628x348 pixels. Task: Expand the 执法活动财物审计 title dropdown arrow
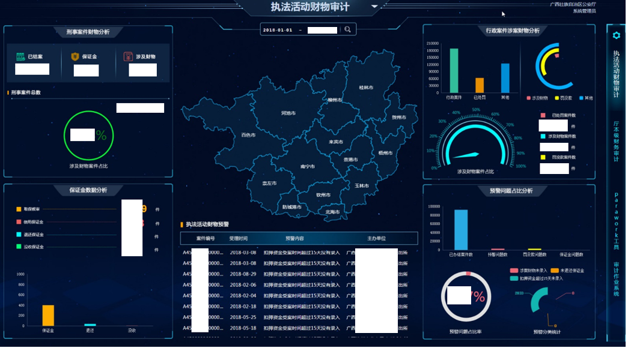click(x=375, y=7)
